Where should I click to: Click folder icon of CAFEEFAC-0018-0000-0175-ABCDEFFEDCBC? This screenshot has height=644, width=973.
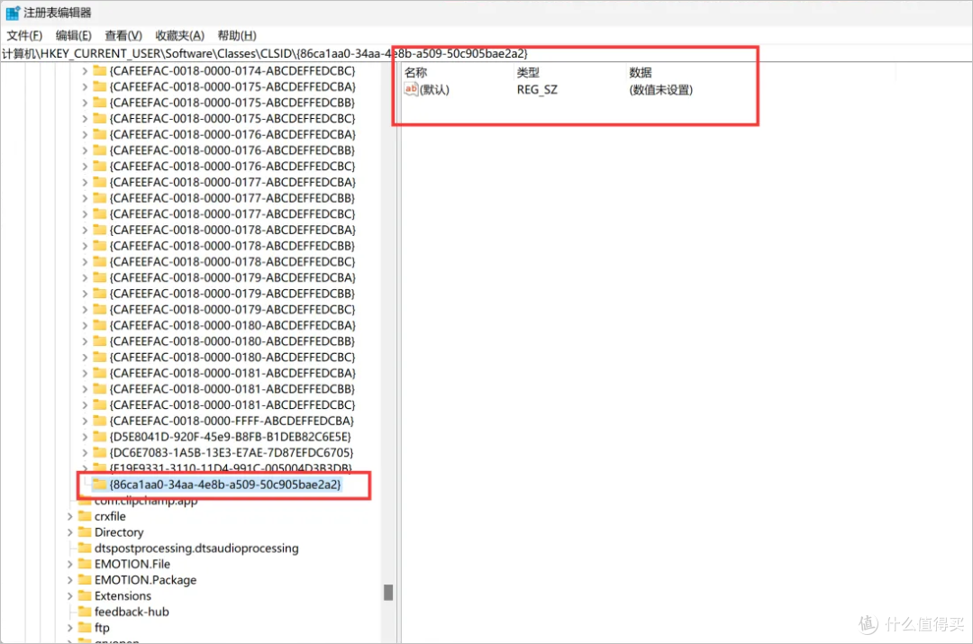coord(99,118)
